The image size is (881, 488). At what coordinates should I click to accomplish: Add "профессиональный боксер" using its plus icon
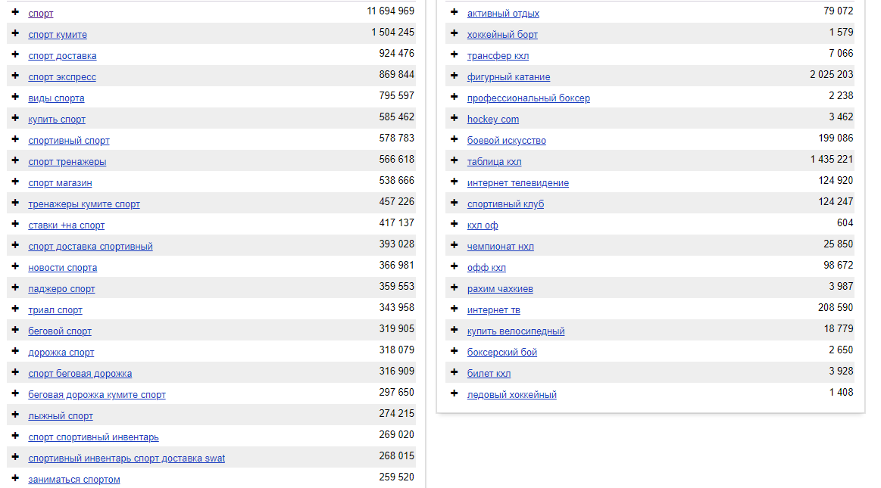click(x=454, y=97)
